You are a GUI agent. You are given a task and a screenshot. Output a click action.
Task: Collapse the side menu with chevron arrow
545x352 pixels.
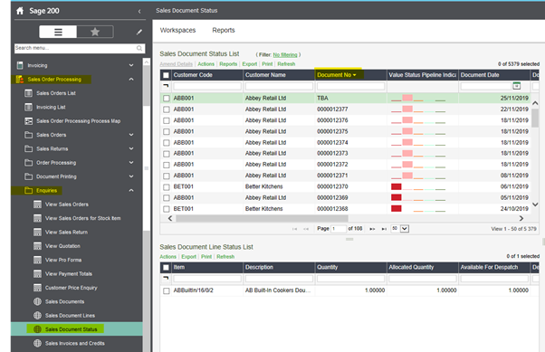tap(139, 12)
